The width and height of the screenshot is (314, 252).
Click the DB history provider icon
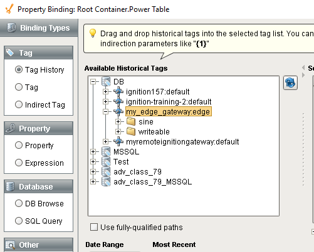click(106, 81)
